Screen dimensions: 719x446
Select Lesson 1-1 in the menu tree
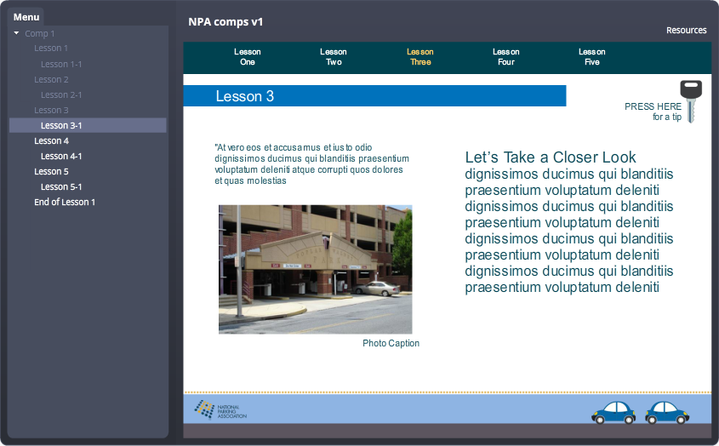tap(61, 64)
